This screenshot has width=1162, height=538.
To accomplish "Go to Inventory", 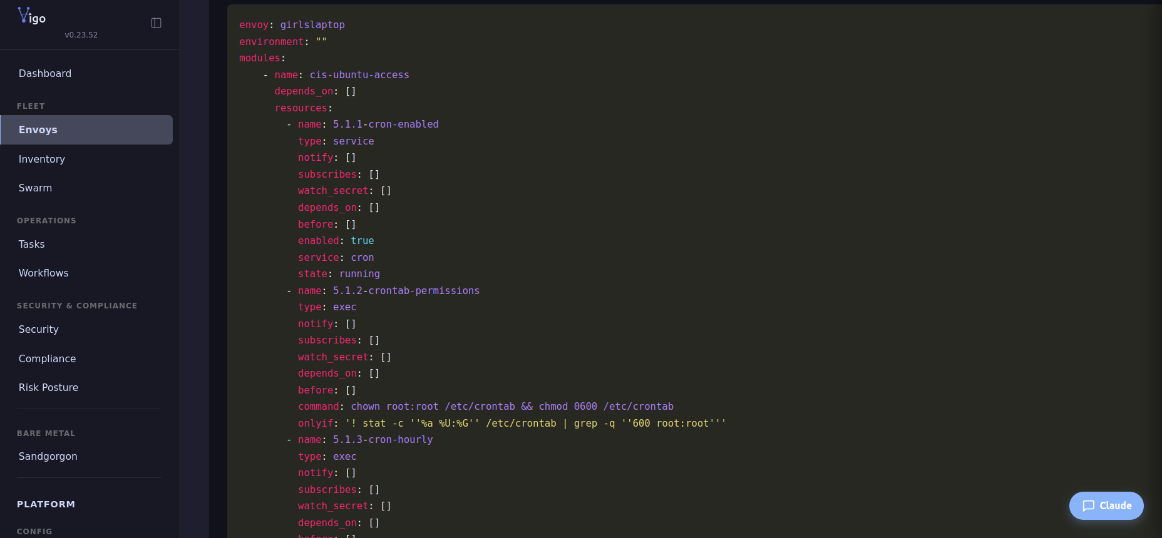I will click(42, 160).
